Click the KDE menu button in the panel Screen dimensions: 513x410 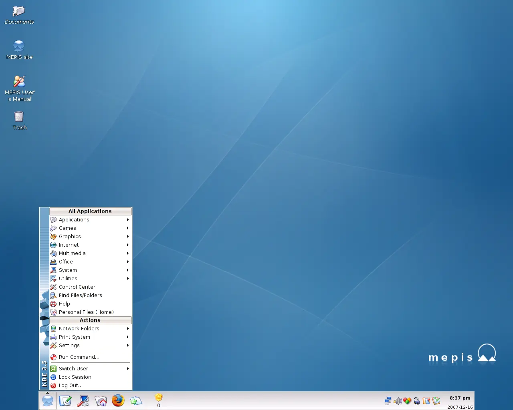coord(48,400)
